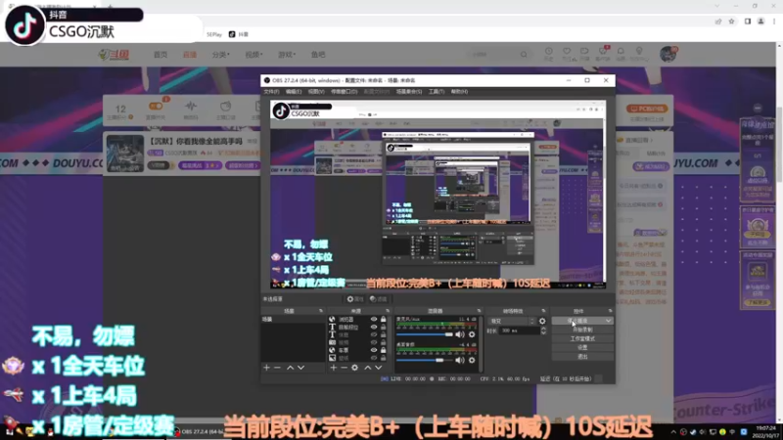Pop out the scene transitions dock
This screenshot has height=440, width=783.
point(544,311)
